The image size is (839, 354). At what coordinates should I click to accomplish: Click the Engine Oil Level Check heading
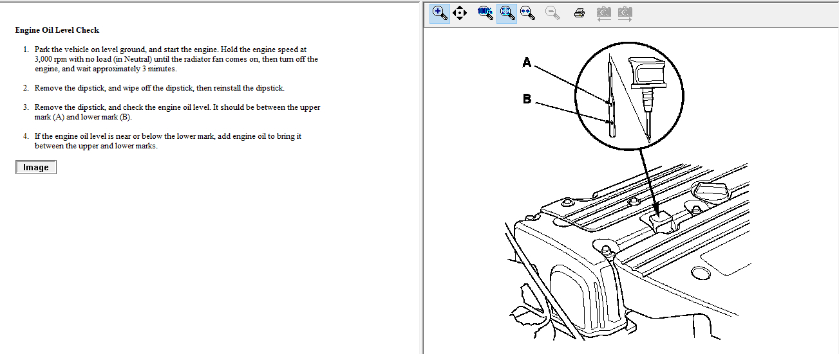pos(57,30)
